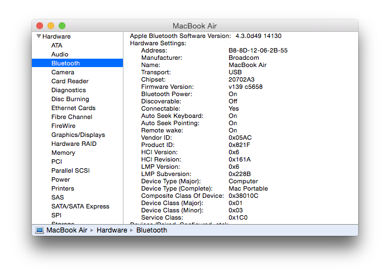The image size is (390, 280).
Task: Select Printers in the sidebar
Action: (63, 189)
